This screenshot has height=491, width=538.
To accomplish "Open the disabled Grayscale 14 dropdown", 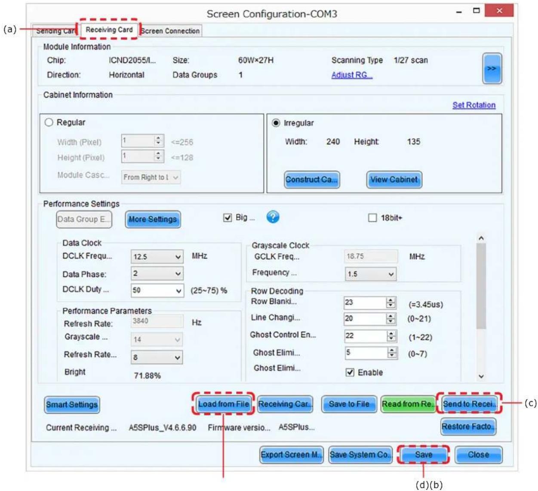I will coord(157,339).
